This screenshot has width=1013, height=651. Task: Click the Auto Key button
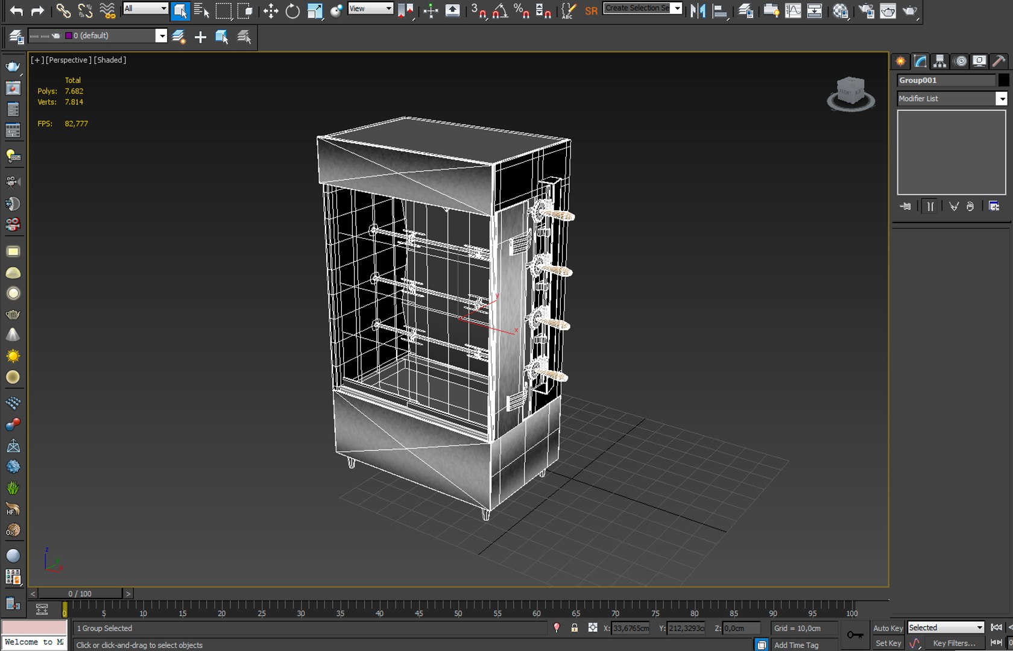[888, 628]
